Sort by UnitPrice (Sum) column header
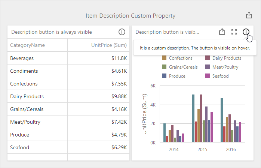This screenshot has width=261, height=168. [109, 45]
